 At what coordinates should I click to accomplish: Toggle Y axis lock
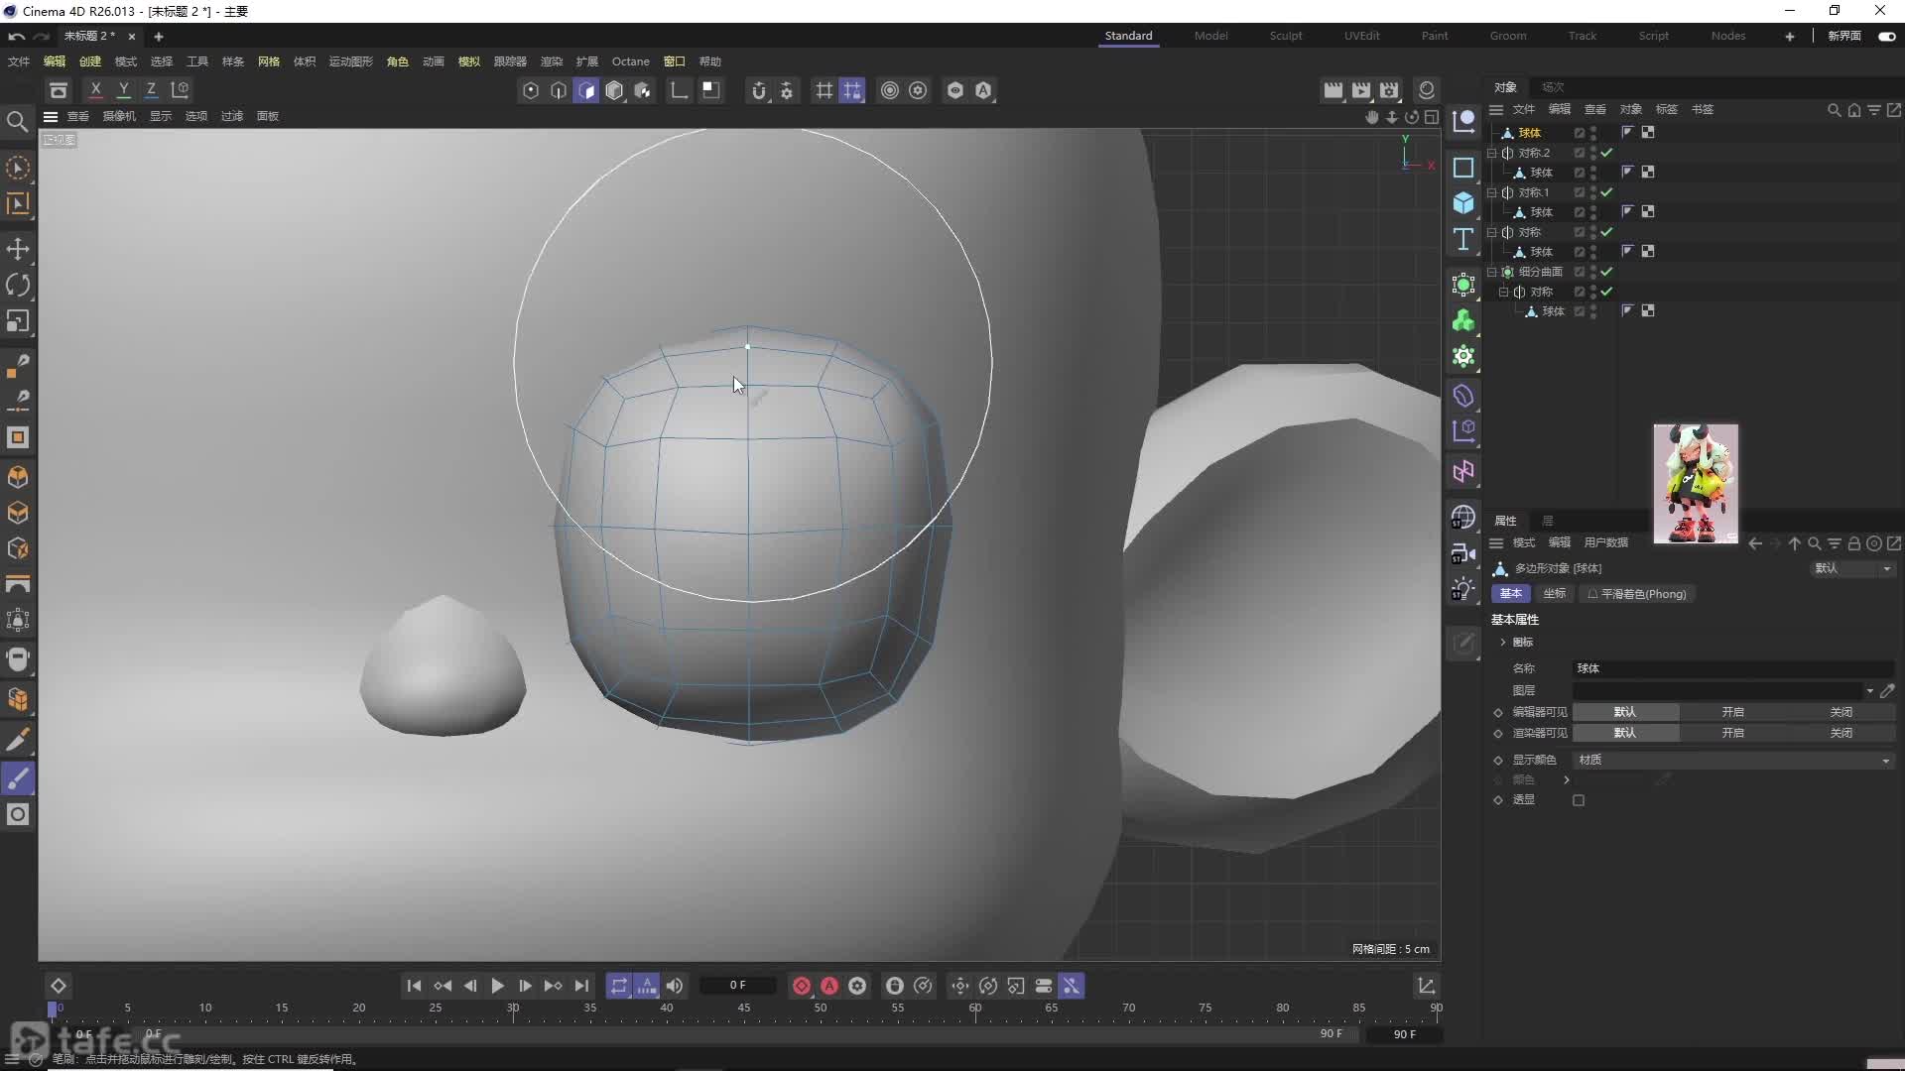point(123,90)
